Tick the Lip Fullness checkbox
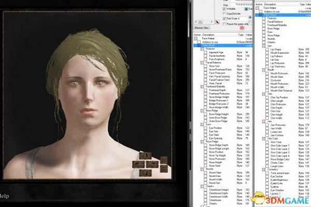The width and height of the screenshot is (311, 207). click(x=267, y=56)
